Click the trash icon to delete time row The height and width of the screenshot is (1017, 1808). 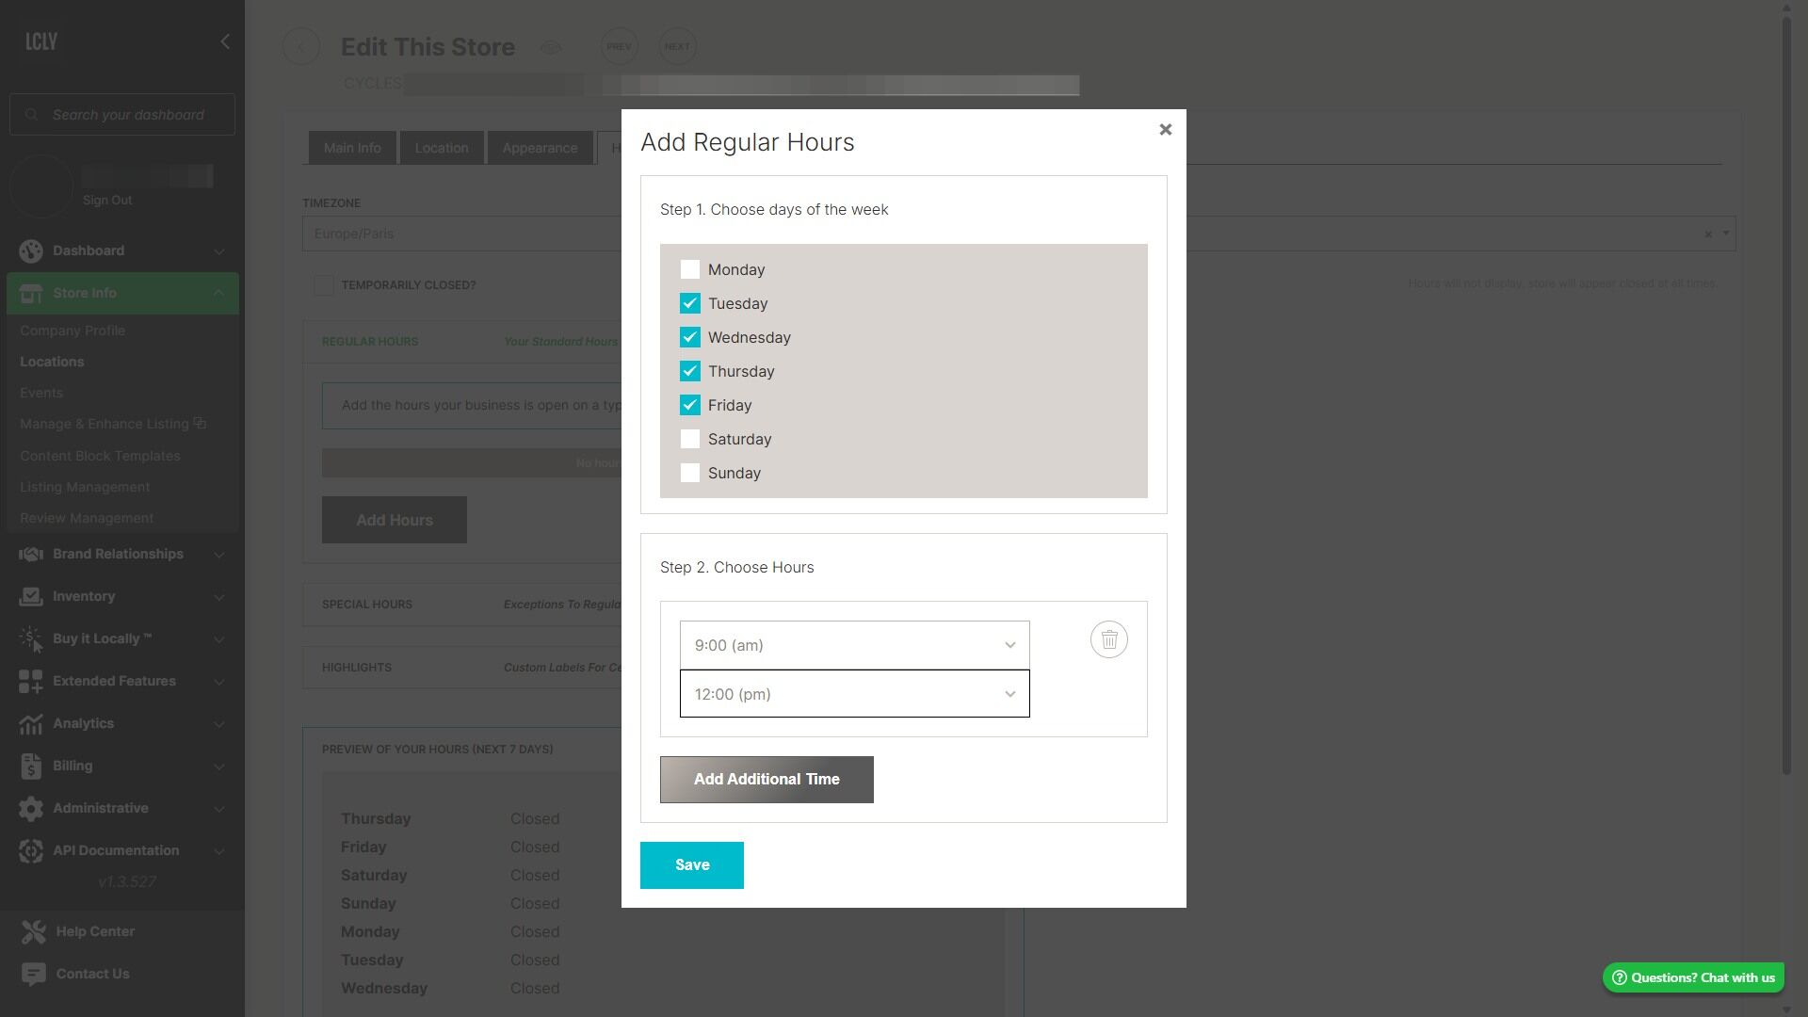coord(1108,640)
